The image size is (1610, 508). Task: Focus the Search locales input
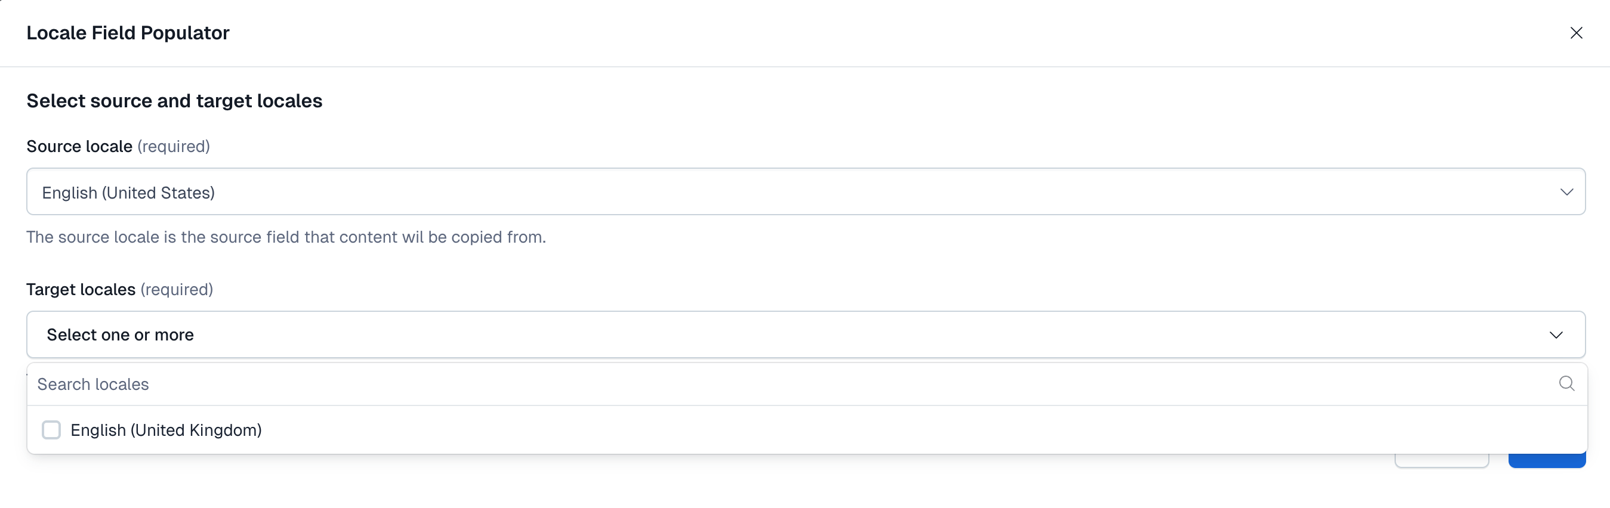(x=750, y=385)
